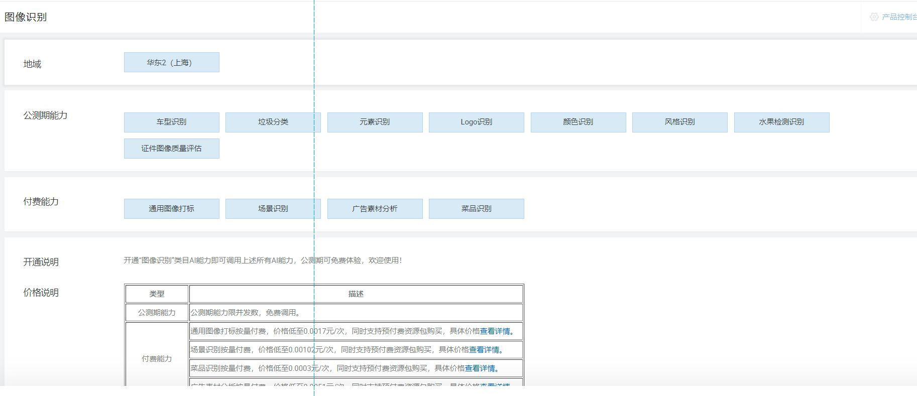The image size is (917, 396).
Task: Choose the 菜品识别 paid capability
Action: tap(477, 209)
